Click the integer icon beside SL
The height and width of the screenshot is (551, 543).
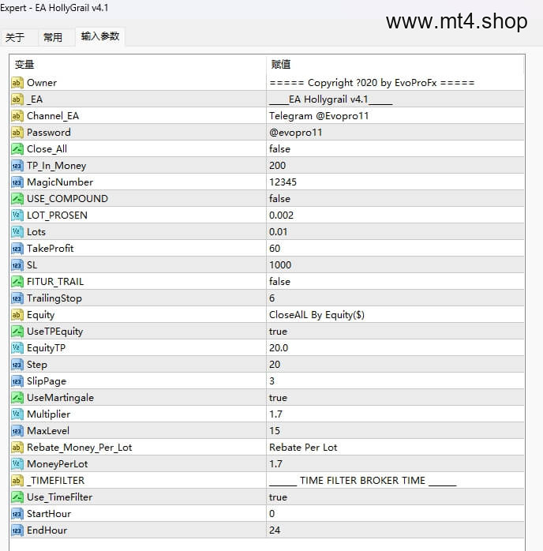[17, 265]
